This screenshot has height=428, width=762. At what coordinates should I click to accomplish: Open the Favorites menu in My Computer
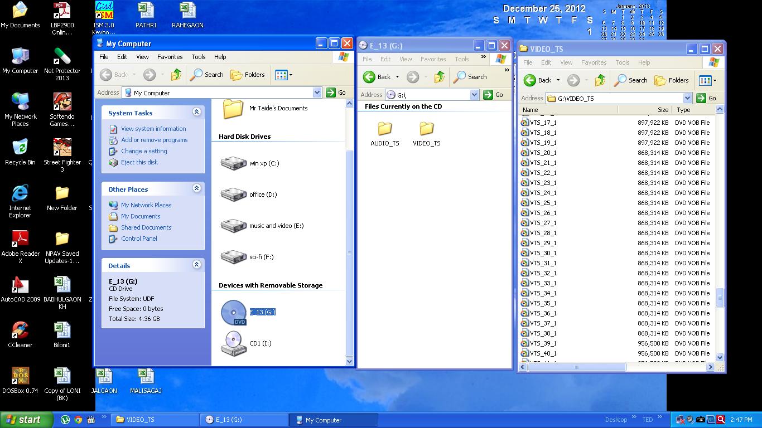[170, 57]
